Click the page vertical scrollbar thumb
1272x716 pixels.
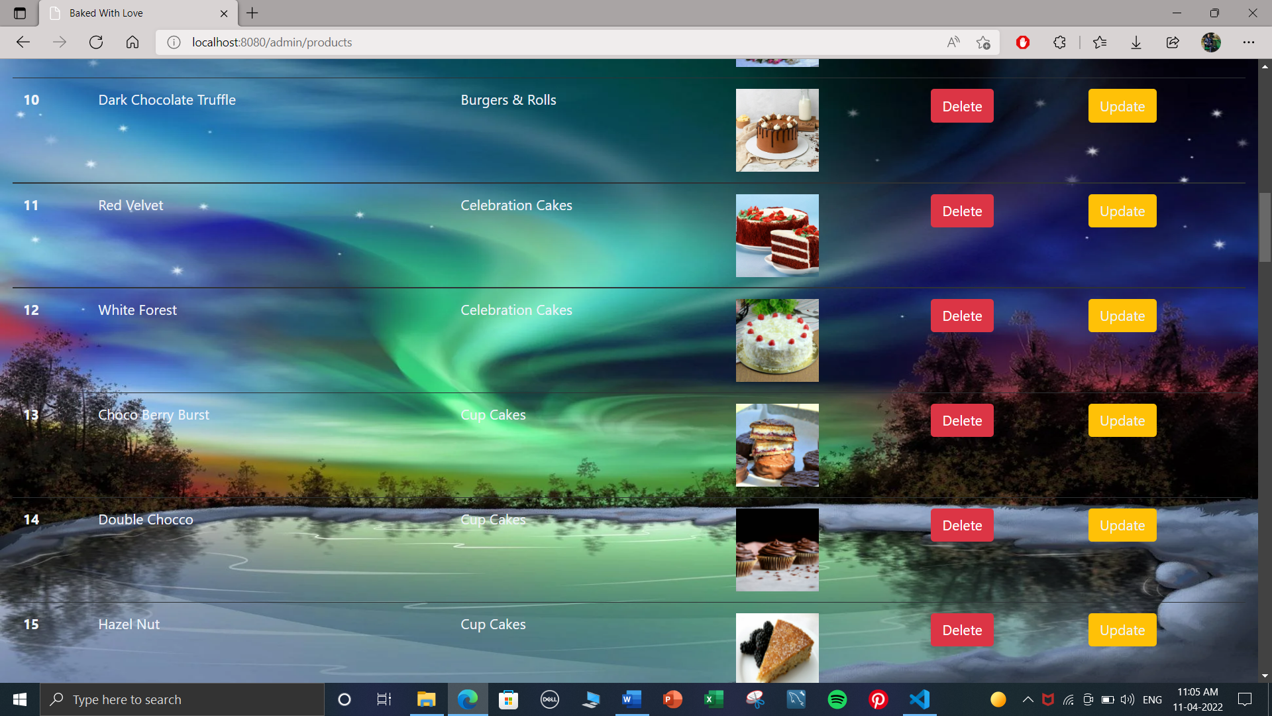coord(1265,229)
